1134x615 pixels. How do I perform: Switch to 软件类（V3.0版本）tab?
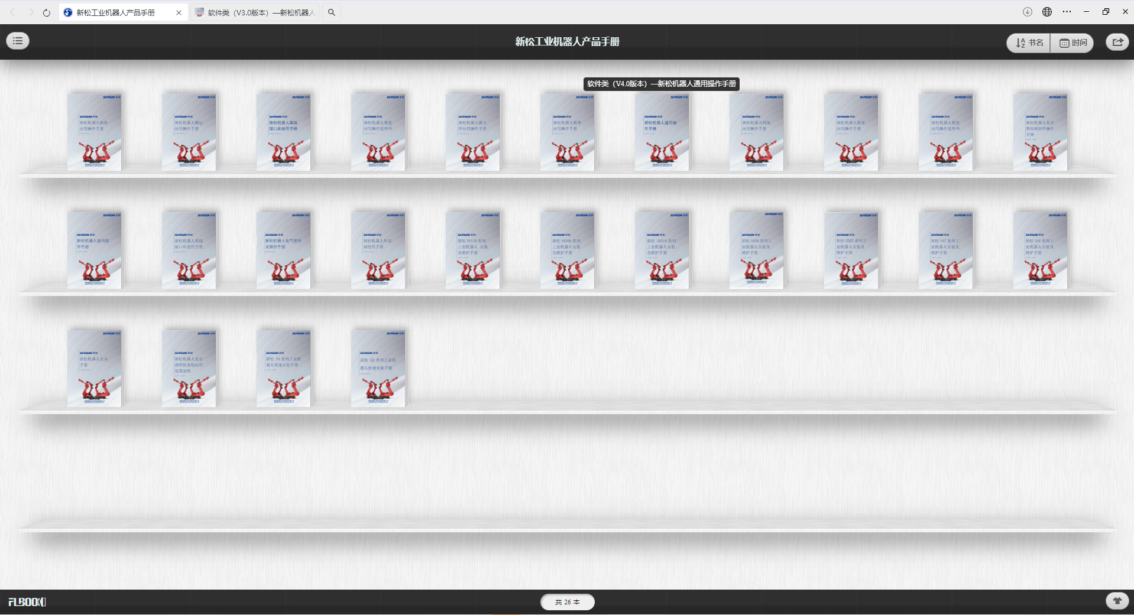pos(255,12)
